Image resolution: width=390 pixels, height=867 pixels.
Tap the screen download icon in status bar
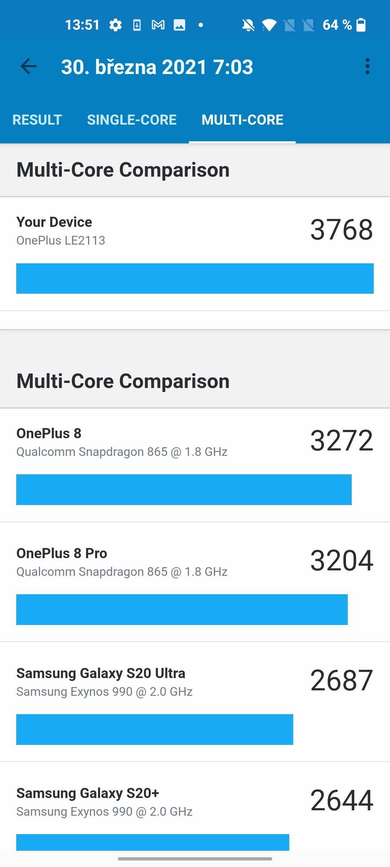pos(137,24)
